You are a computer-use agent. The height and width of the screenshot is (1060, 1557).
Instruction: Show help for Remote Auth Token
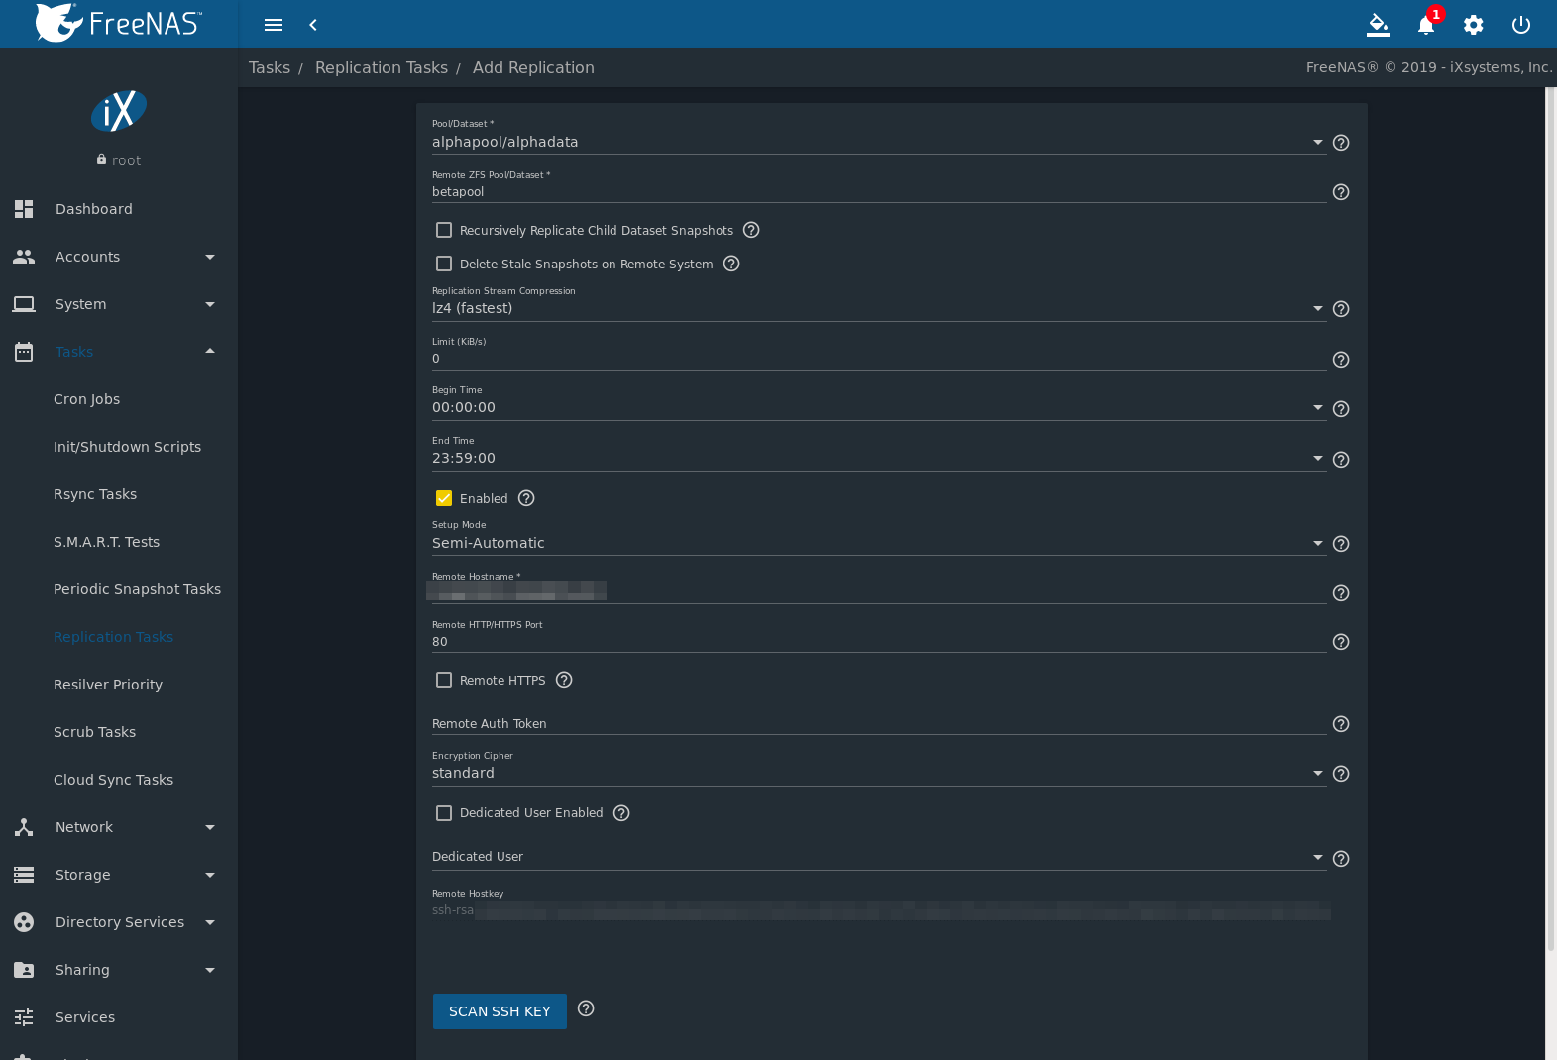tap(1341, 724)
